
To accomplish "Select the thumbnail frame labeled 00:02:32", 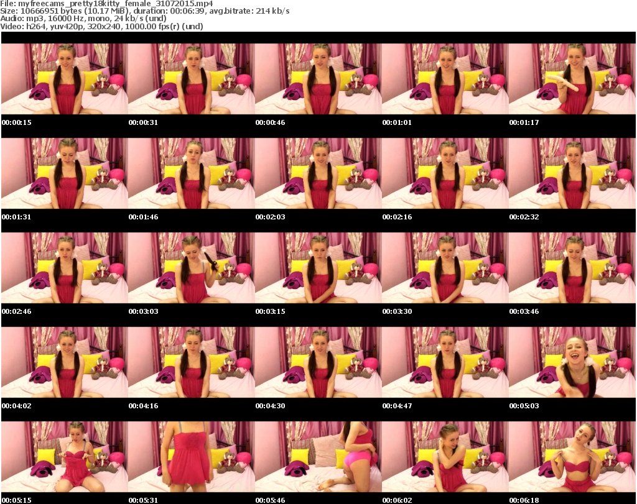I will [572, 173].
